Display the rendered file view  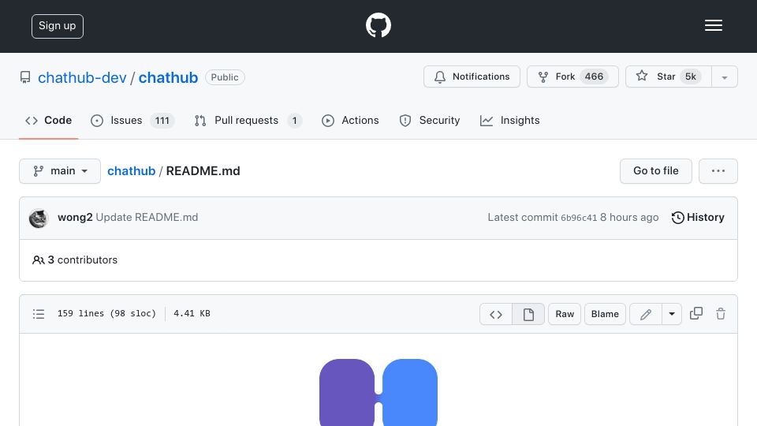[x=528, y=314]
